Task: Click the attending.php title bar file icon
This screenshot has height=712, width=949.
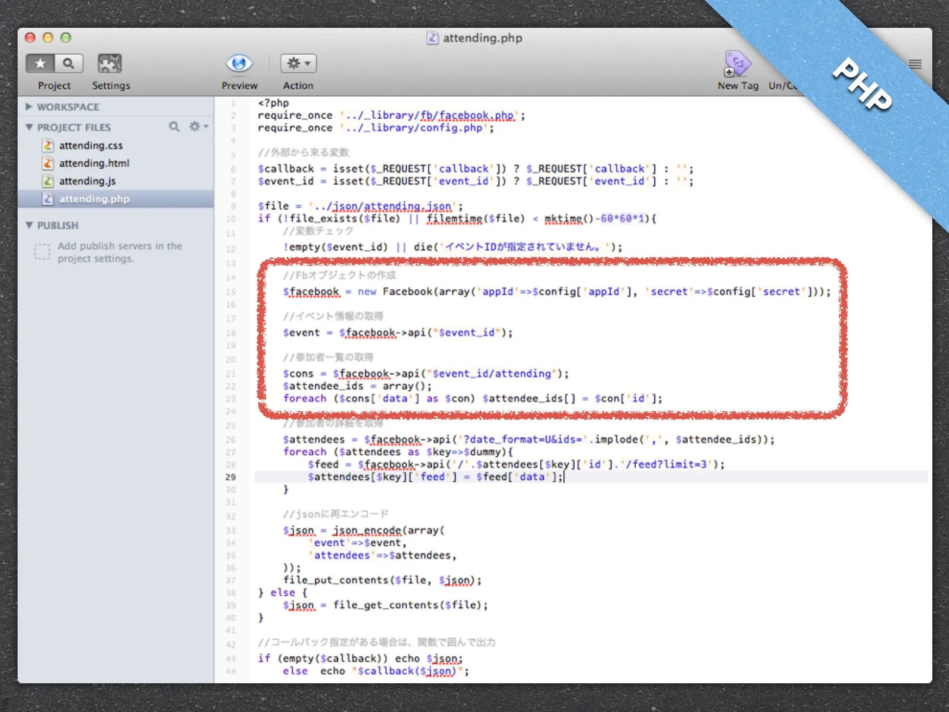Action: click(x=432, y=38)
